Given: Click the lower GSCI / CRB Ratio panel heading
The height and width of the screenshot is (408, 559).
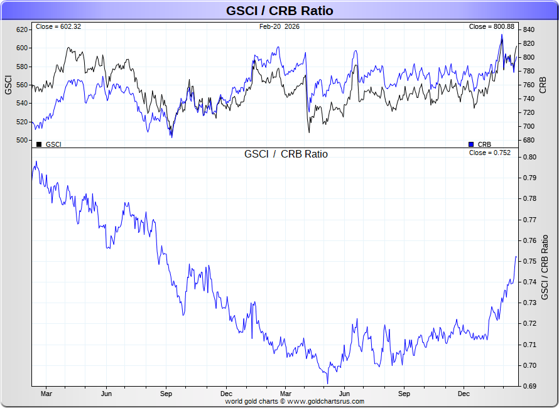Looking at the screenshot, I should tap(286, 154).
